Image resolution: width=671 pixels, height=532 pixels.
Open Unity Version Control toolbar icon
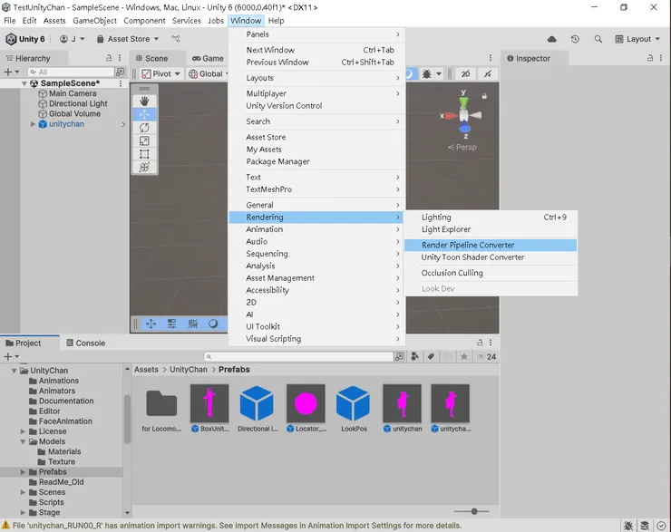coord(175,38)
